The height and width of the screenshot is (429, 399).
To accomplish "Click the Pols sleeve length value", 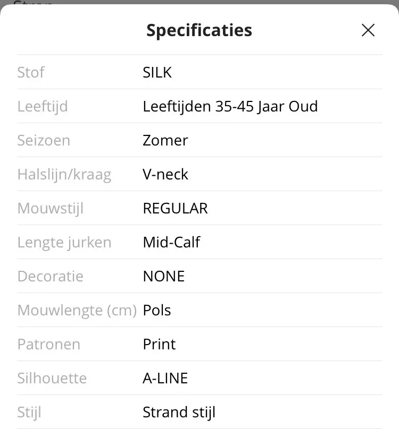I will coord(157,310).
